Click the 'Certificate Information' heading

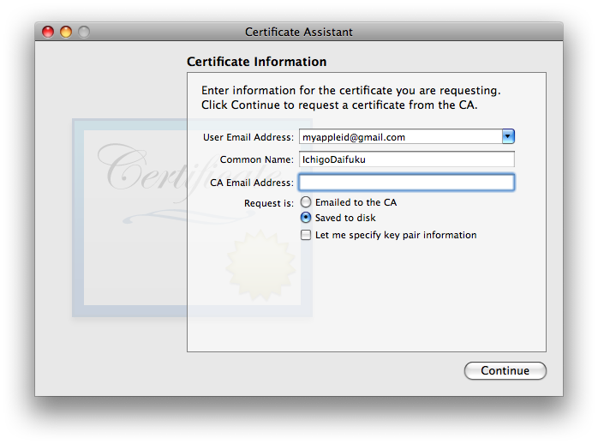(x=256, y=62)
